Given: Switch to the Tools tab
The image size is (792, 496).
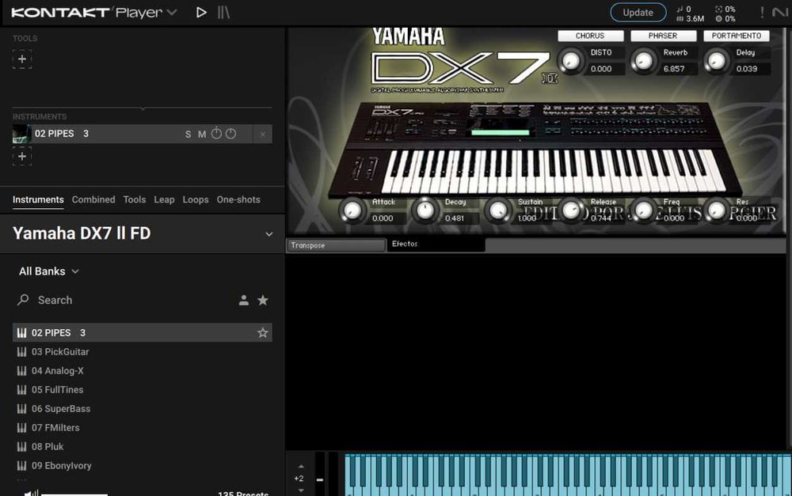Looking at the screenshot, I should coord(135,199).
